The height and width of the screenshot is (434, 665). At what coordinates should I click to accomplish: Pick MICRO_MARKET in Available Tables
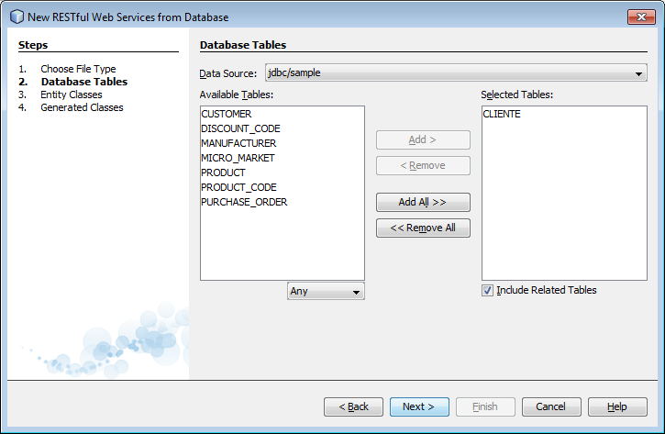click(238, 158)
